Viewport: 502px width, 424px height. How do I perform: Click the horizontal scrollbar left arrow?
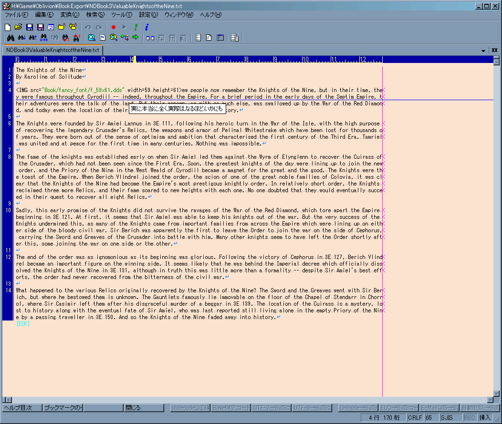(9, 400)
